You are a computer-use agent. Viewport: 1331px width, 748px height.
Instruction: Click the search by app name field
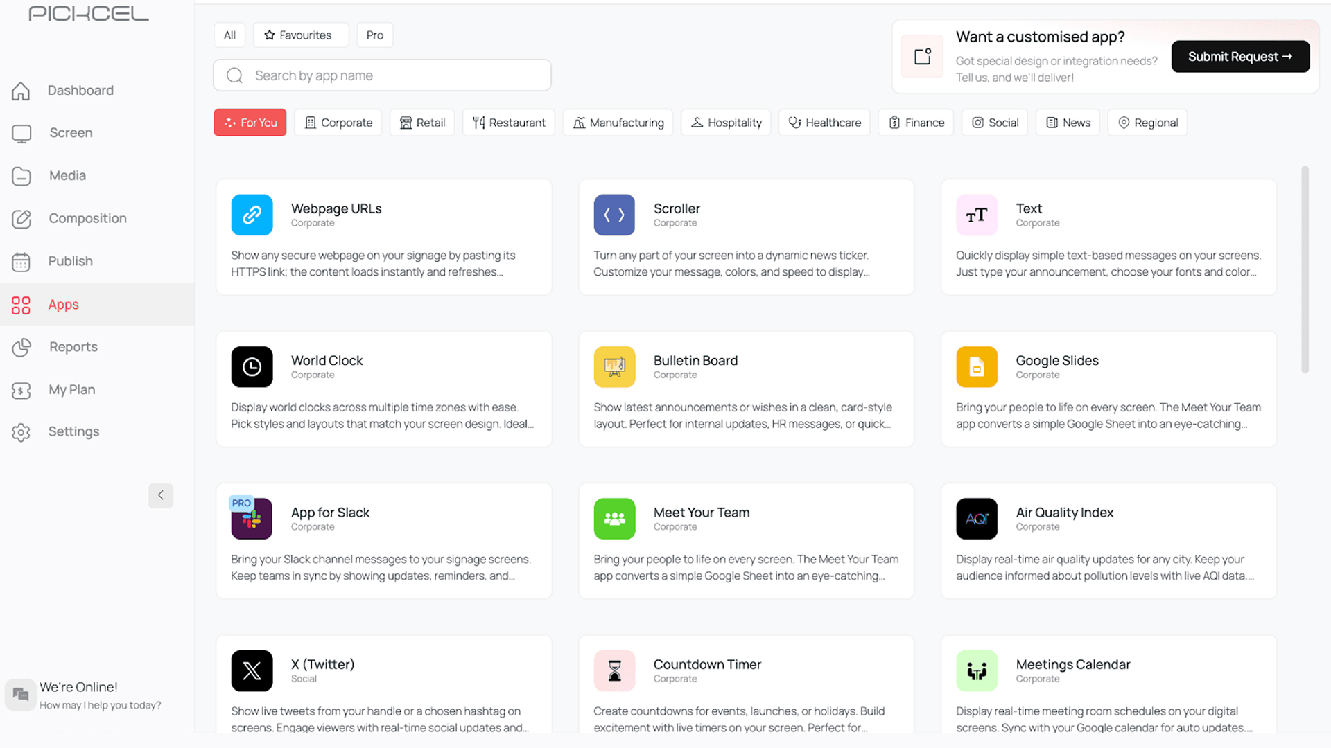(x=381, y=75)
